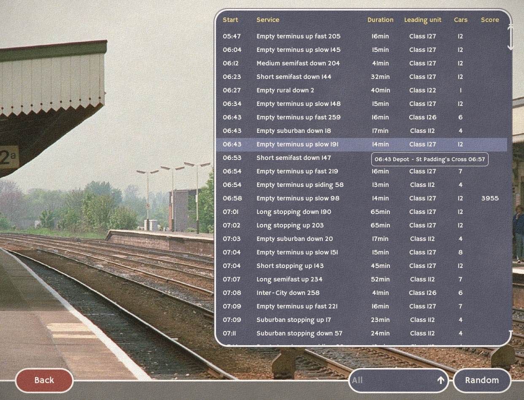Viewport: 524px width, 400px height.
Task: Select Long semifast up 234
Action: (362, 279)
